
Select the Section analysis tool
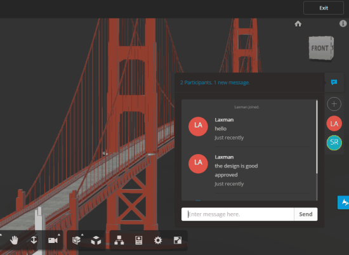(x=76, y=240)
